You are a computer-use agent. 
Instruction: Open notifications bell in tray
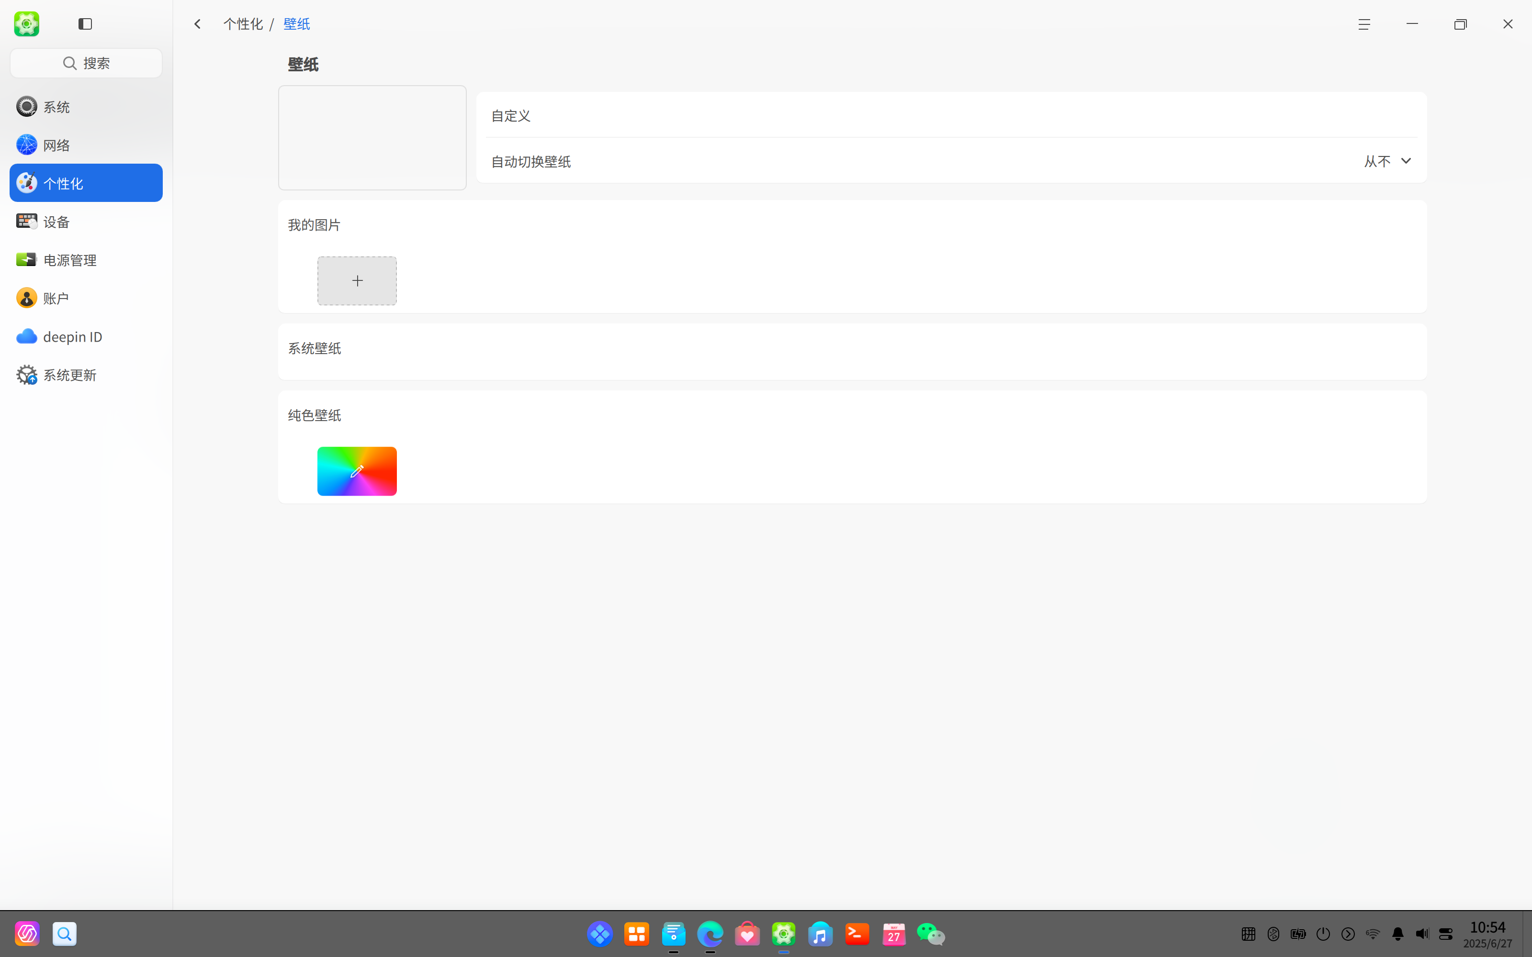click(x=1398, y=934)
